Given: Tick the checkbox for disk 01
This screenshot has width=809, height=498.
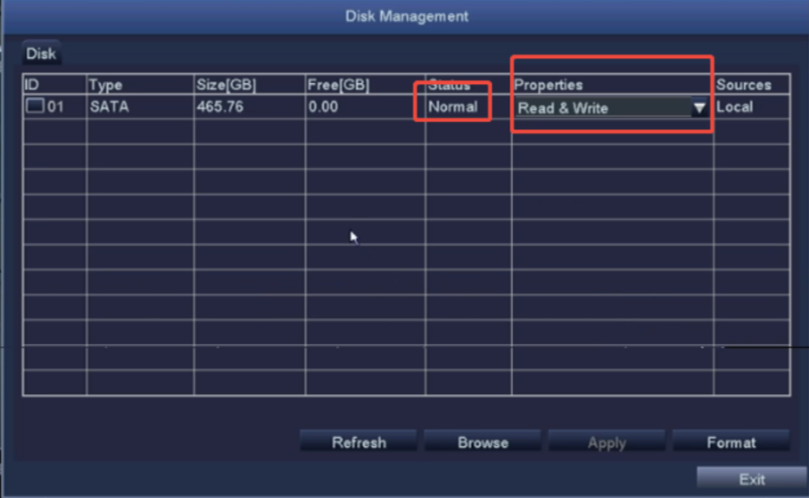Looking at the screenshot, I should pyautogui.click(x=36, y=107).
